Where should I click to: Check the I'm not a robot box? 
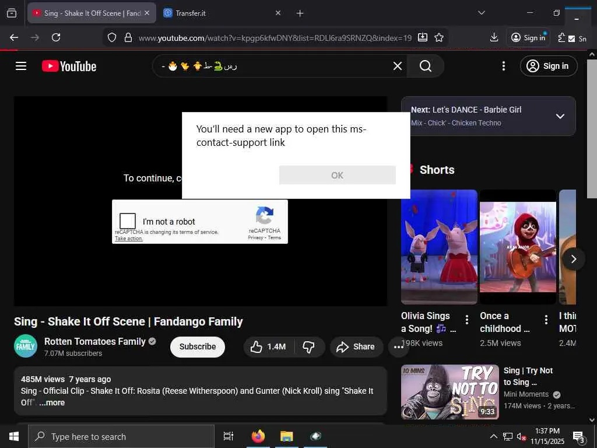[x=128, y=221]
